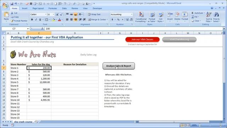Click the gray Visit Chandoo.org button
The image size is (227, 128).
[x=179, y=39]
